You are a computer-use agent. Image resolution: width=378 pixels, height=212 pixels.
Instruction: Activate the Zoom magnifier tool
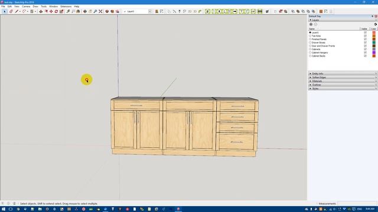pyautogui.click(x=95, y=11)
